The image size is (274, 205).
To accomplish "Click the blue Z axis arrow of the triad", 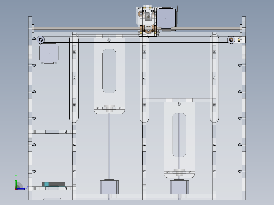I will (21, 189).
